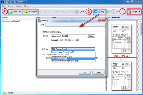Close the Setting dialog with X

tap(102, 20)
